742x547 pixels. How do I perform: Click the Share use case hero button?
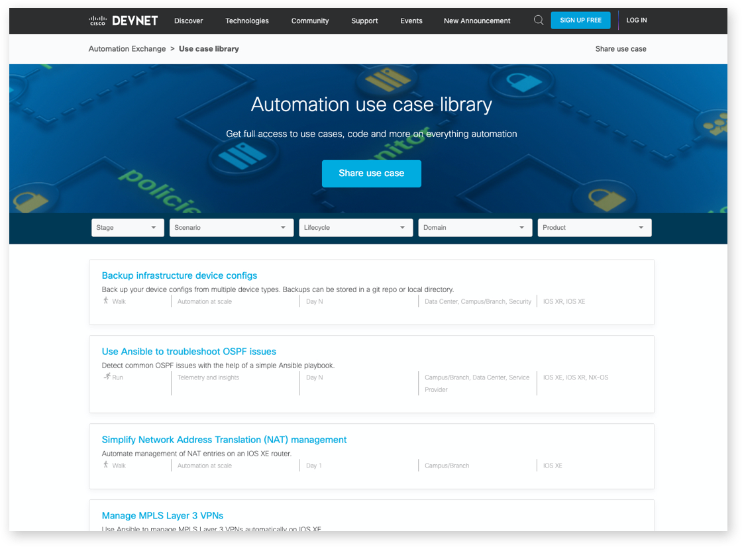coord(371,174)
